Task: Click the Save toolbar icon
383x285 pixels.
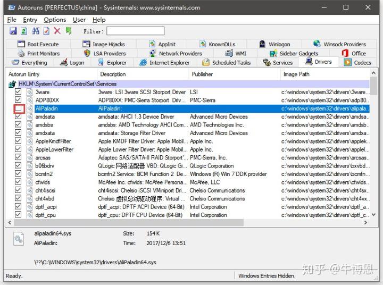Action: point(13,31)
